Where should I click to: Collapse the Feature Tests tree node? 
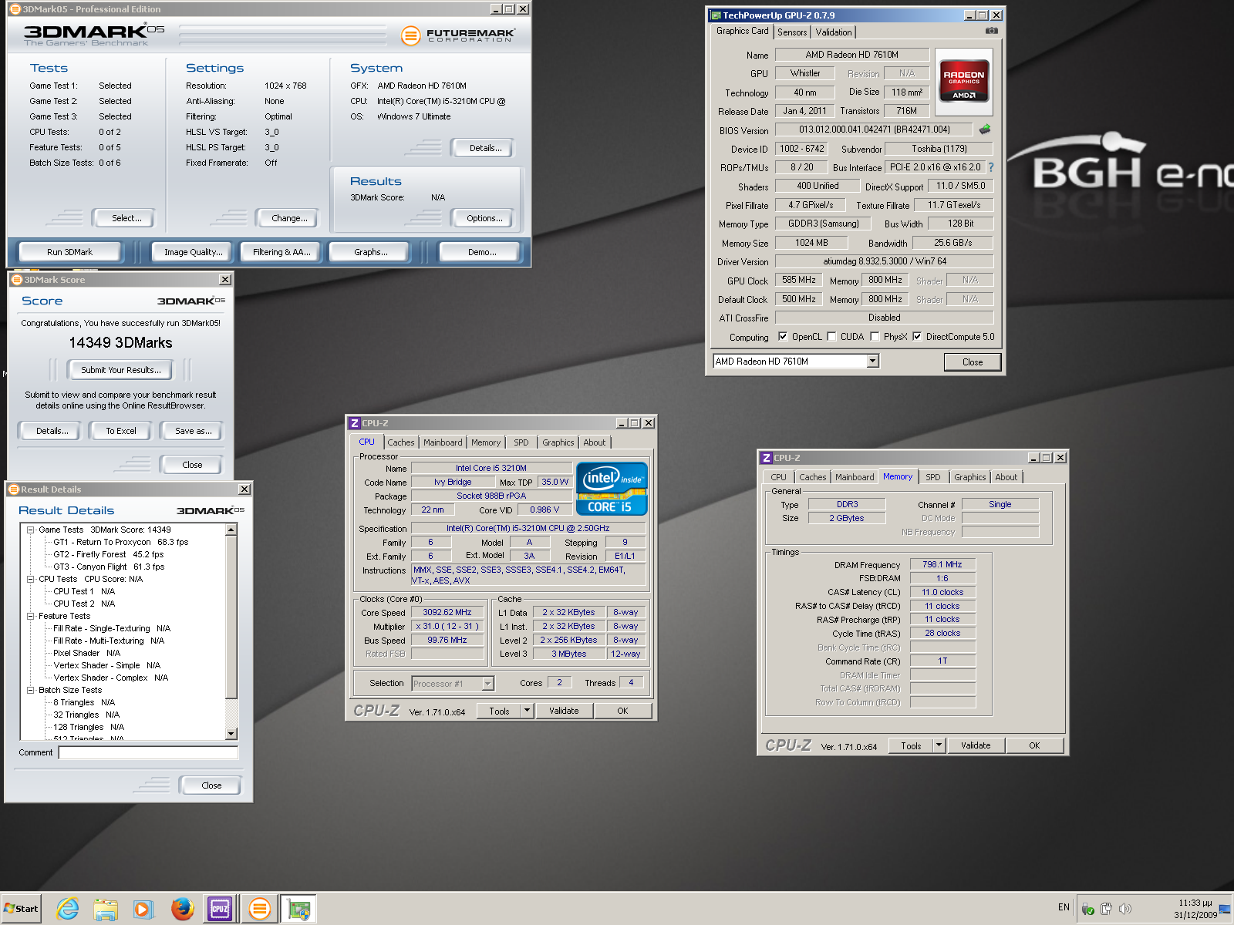pyautogui.click(x=31, y=616)
